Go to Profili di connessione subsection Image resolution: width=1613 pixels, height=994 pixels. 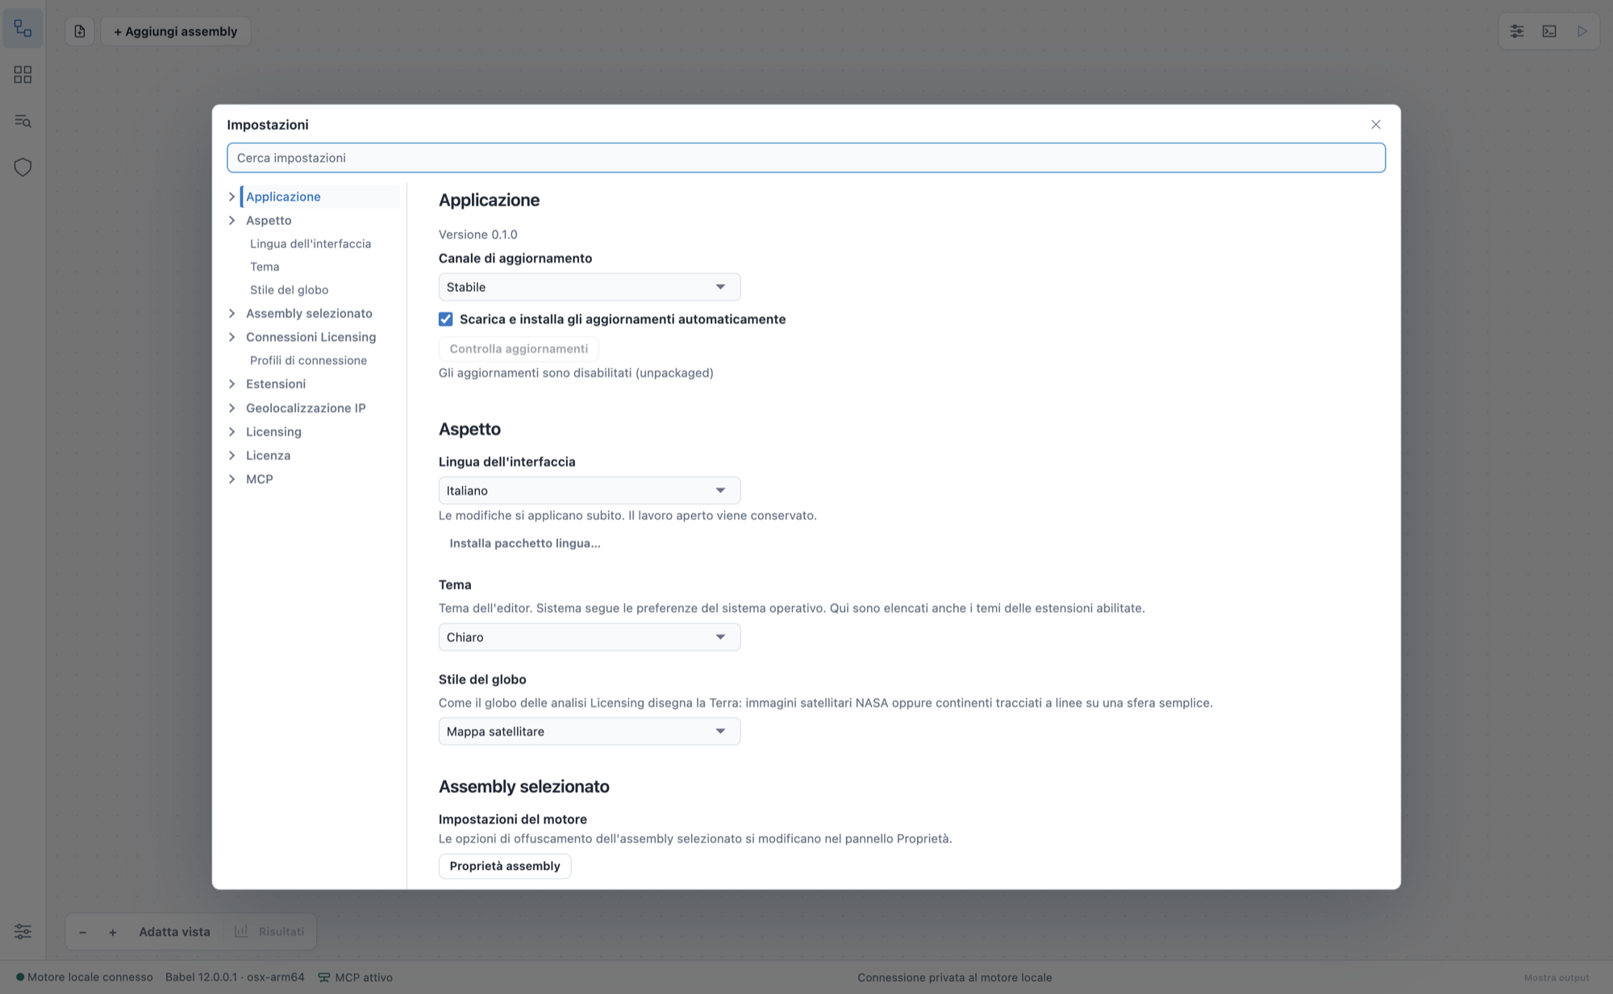click(308, 360)
